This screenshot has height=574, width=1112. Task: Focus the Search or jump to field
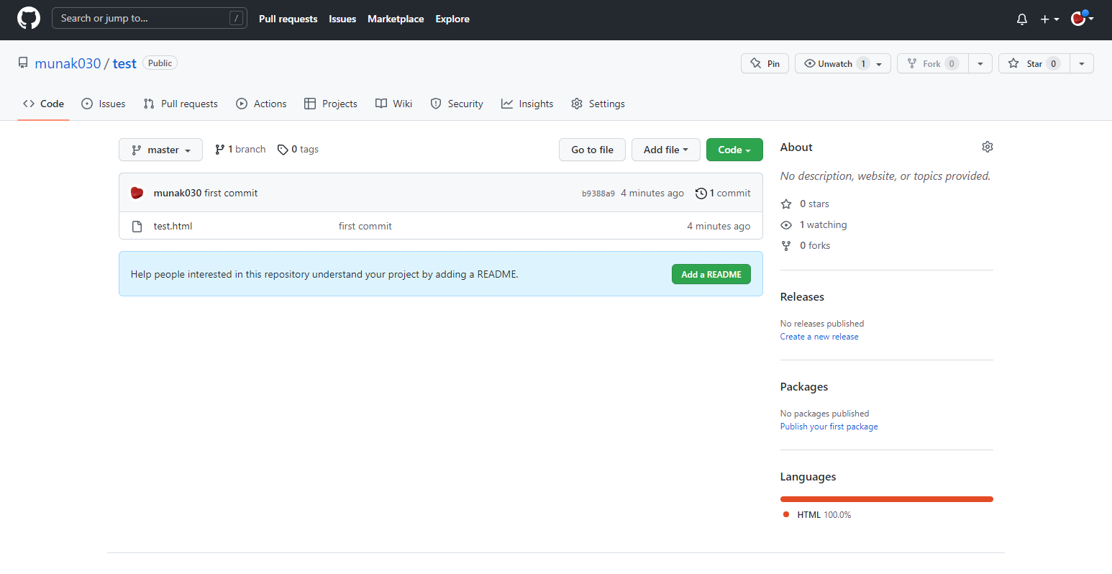[x=150, y=19]
